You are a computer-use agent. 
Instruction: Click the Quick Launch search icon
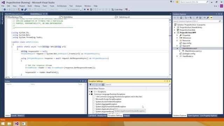click(x=207, y=2)
